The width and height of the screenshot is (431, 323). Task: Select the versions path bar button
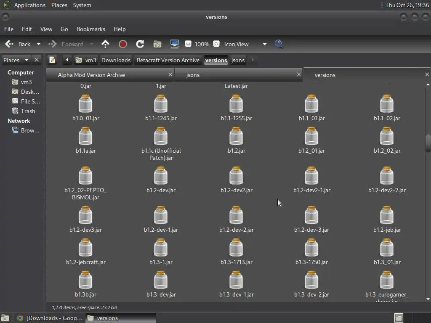216,60
